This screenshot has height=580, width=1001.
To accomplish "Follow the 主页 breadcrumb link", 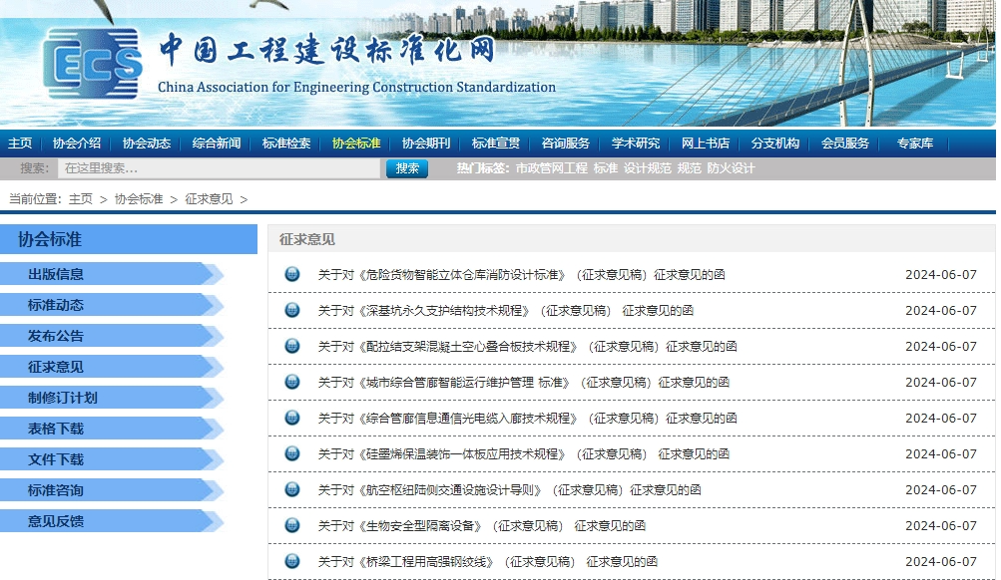I will click(x=81, y=199).
